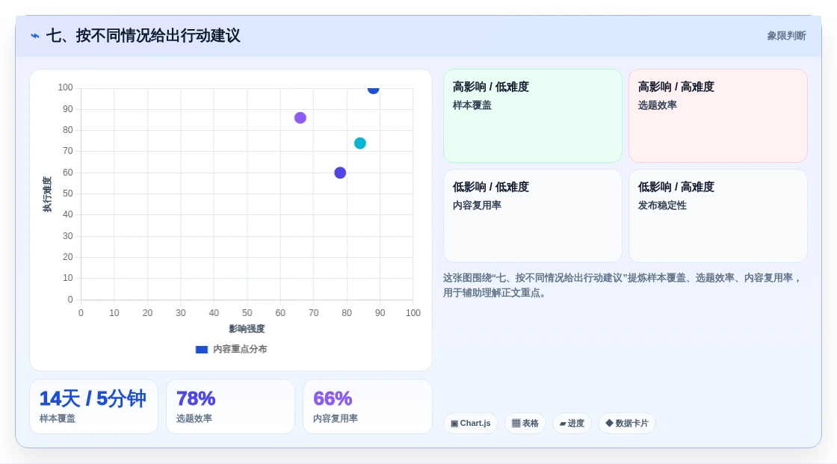Viewport: 837px width, 464px height.
Task: Click the 象限判断 label in header
Action: (786, 36)
